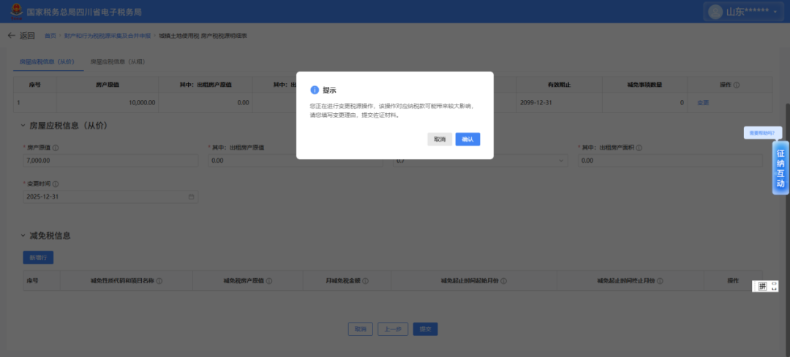790x357 pixels.
Task: Click the user avatar icon near 山东
Action: click(714, 12)
